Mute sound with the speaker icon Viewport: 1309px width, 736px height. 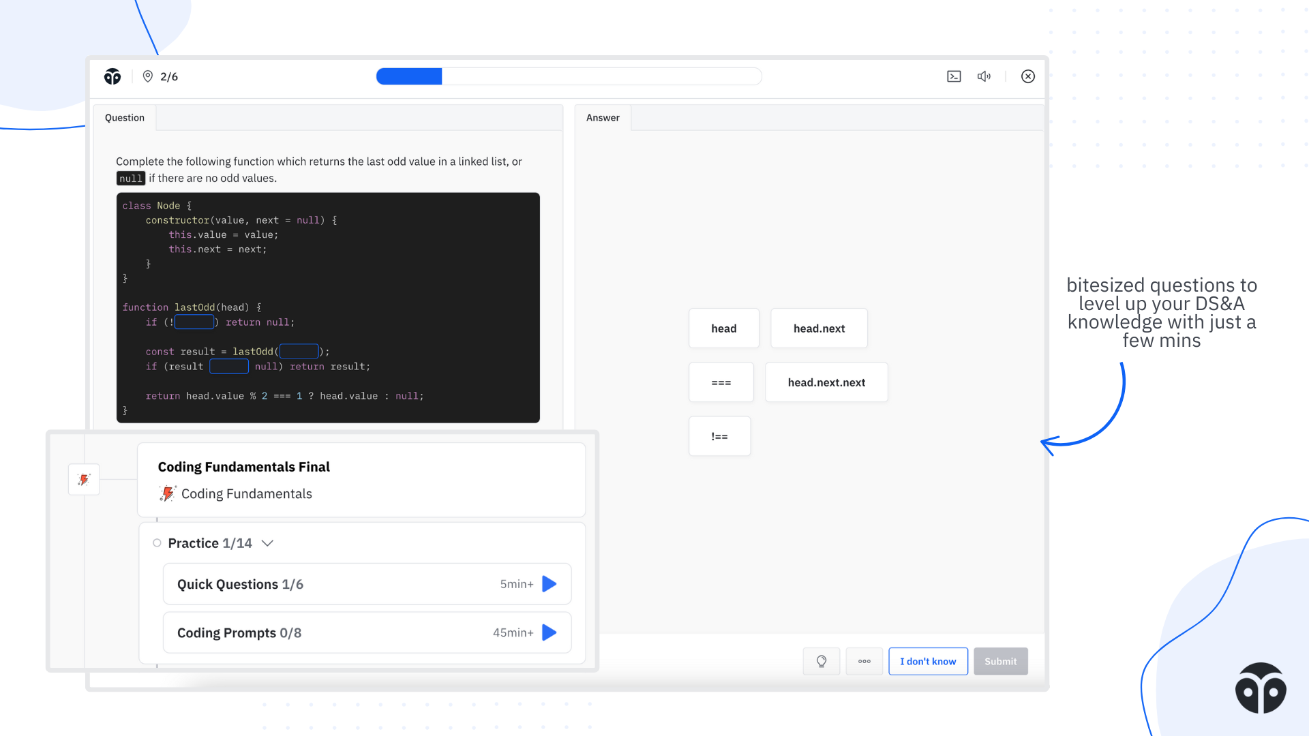point(984,76)
